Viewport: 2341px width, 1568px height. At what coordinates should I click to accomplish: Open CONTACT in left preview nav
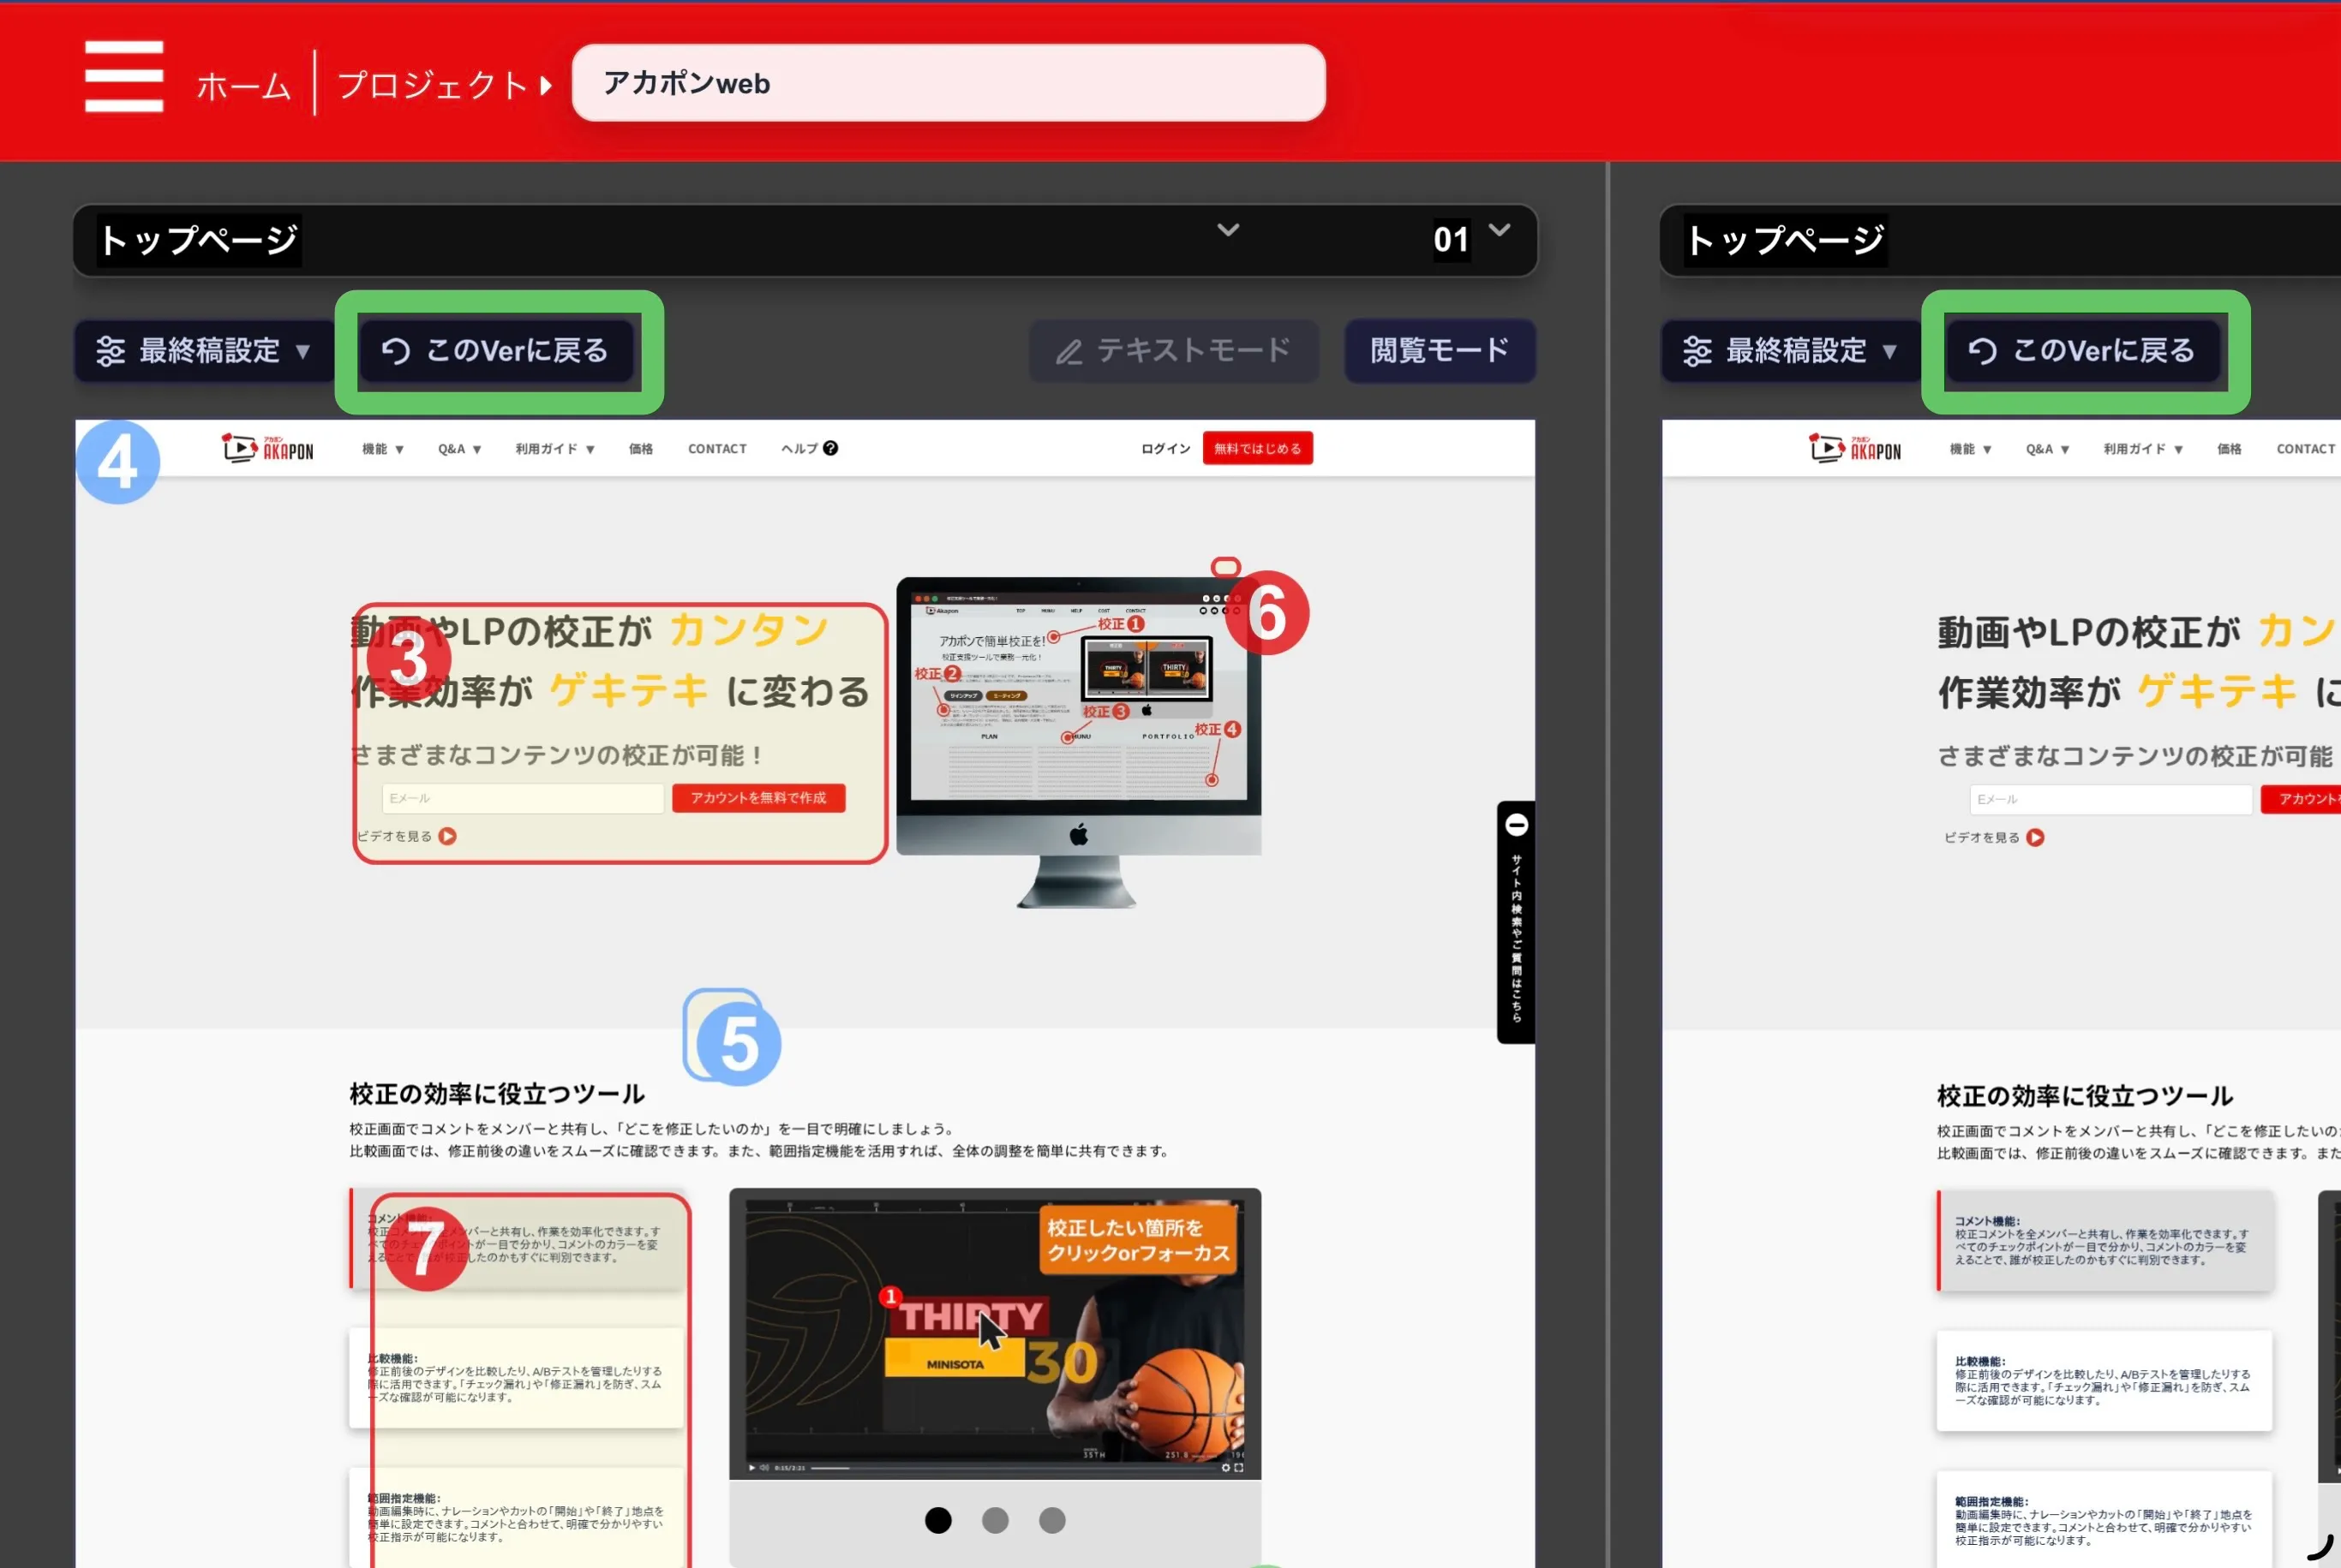coord(717,449)
